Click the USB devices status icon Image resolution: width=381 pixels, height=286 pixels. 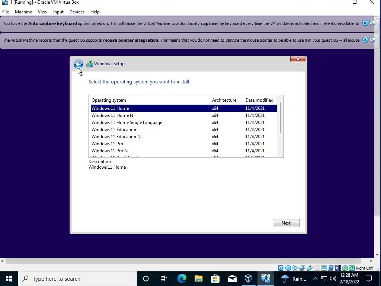pos(309,268)
